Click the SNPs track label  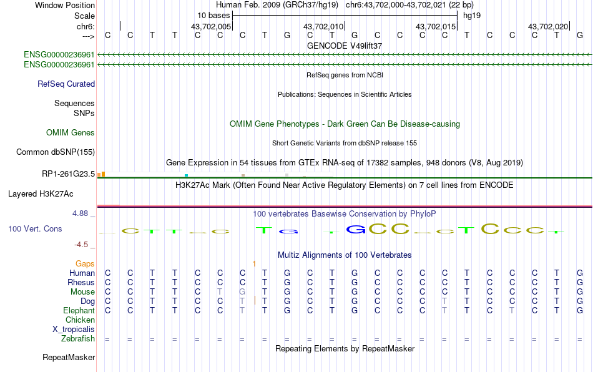click(84, 113)
